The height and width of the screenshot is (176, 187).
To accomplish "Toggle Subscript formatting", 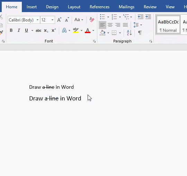I will click(46, 31).
